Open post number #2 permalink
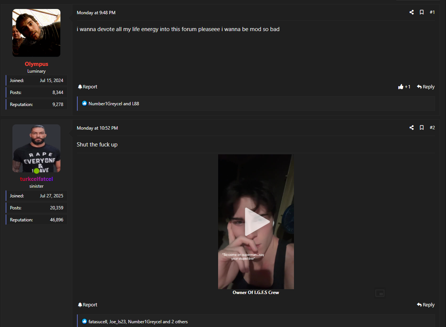 pyautogui.click(x=432, y=128)
